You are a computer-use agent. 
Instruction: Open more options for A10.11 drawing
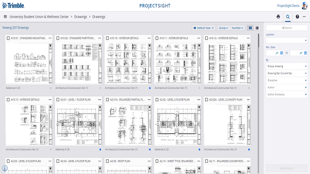coord(199,38)
